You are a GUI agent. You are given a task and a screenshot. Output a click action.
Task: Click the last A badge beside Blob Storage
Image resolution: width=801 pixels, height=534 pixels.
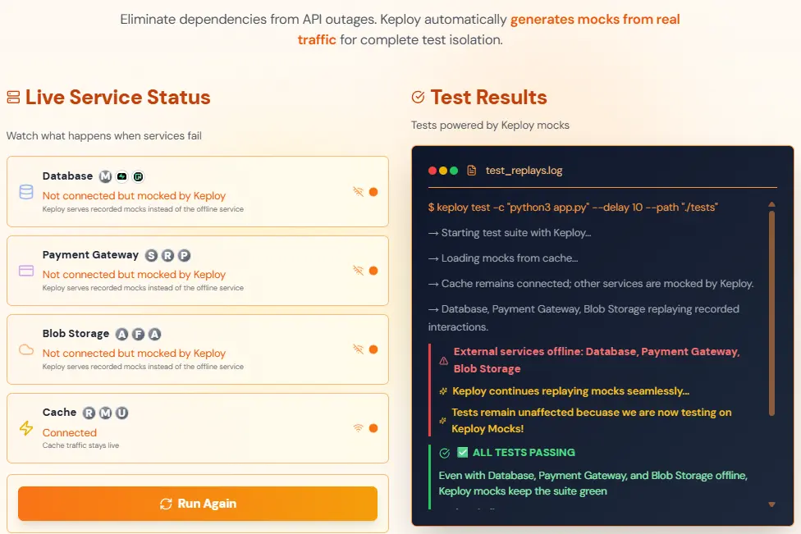point(154,334)
